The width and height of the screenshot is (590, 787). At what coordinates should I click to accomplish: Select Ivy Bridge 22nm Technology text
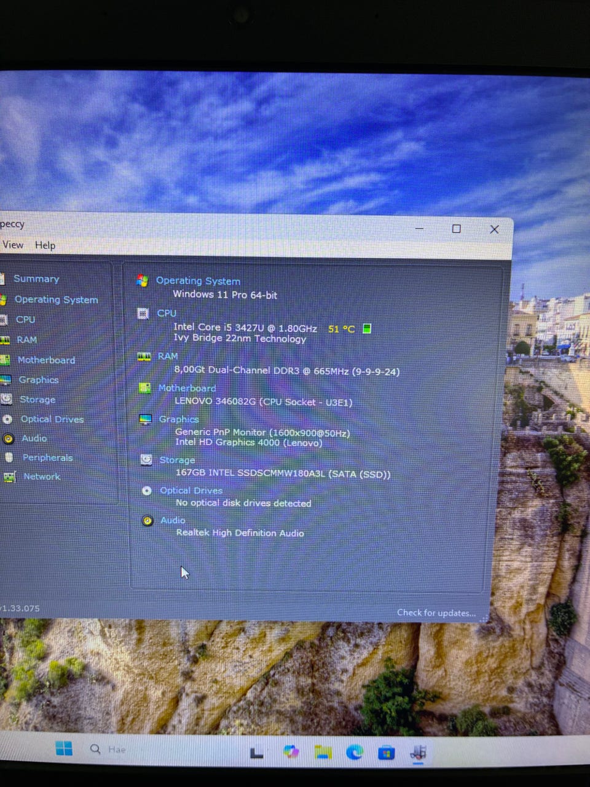[240, 339]
